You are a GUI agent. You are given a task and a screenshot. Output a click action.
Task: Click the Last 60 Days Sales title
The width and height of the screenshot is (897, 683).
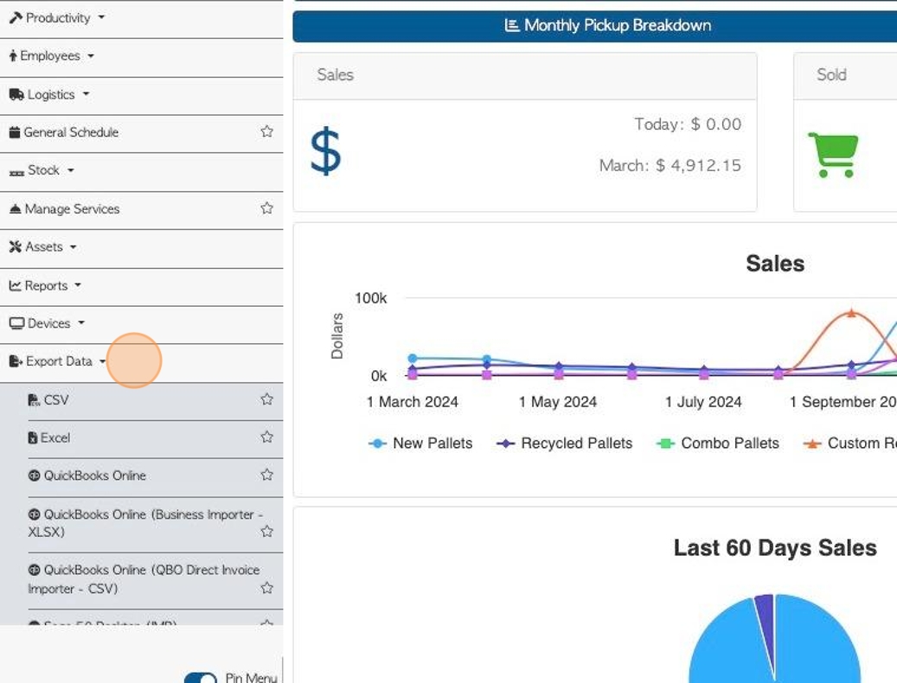pyautogui.click(x=775, y=548)
